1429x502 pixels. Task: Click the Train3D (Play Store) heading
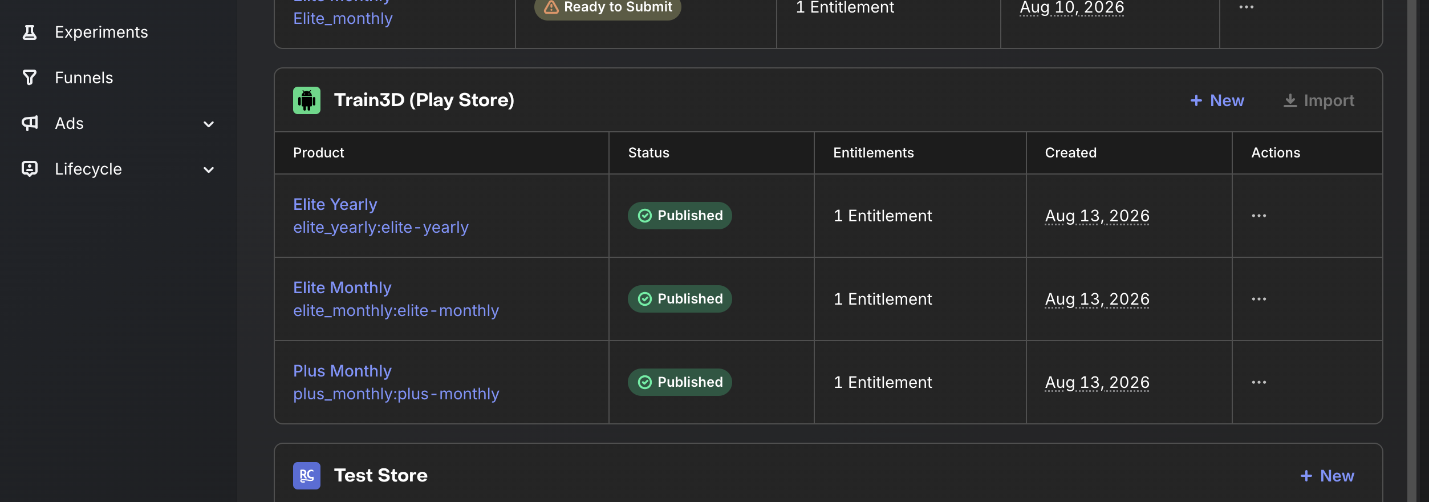pos(424,100)
